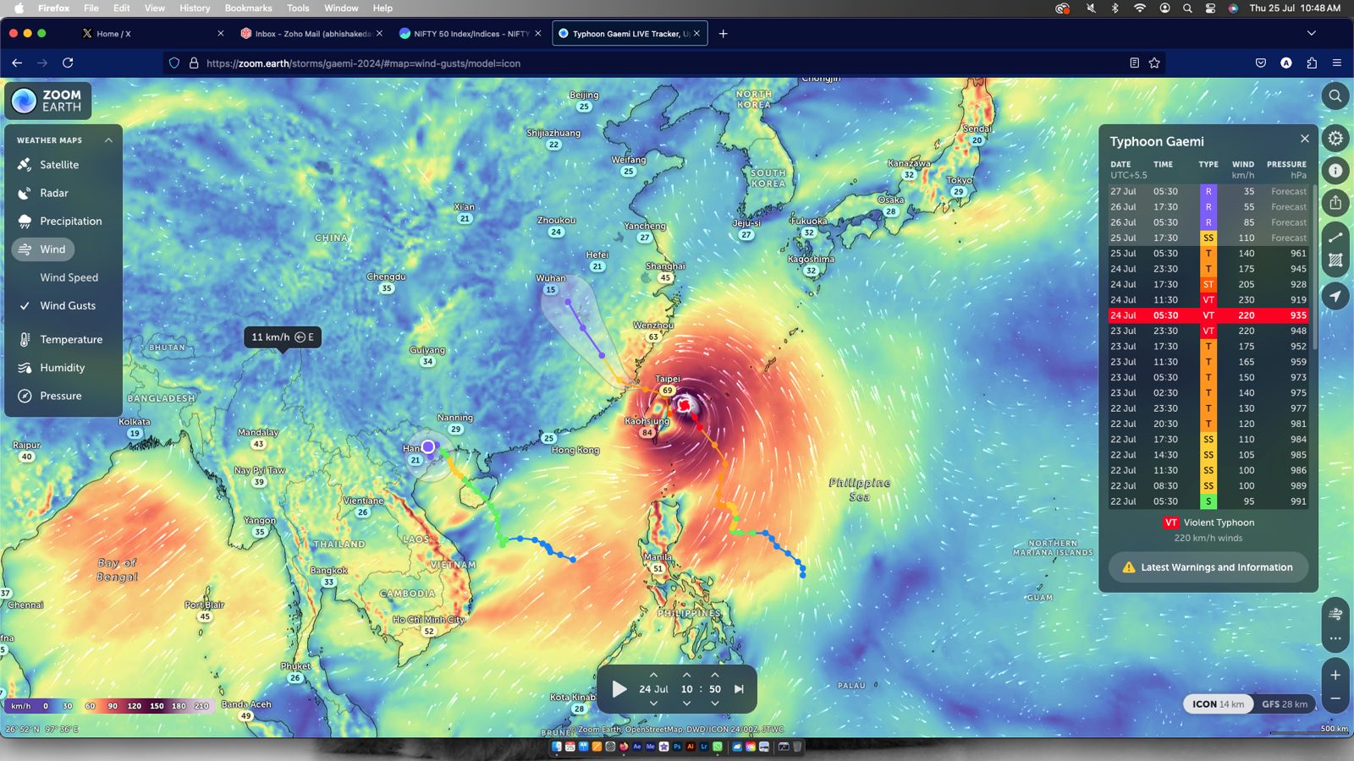Image resolution: width=1354 pixels, height=761 pixels.
Task: Open the History menu
Action: tap(195, 8)
